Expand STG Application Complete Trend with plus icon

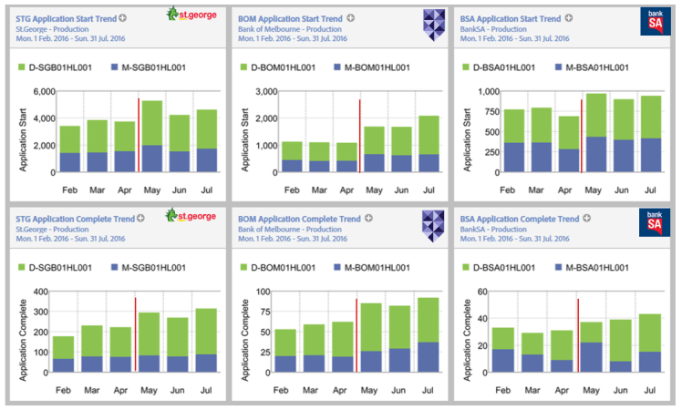(x=141, y=219)
